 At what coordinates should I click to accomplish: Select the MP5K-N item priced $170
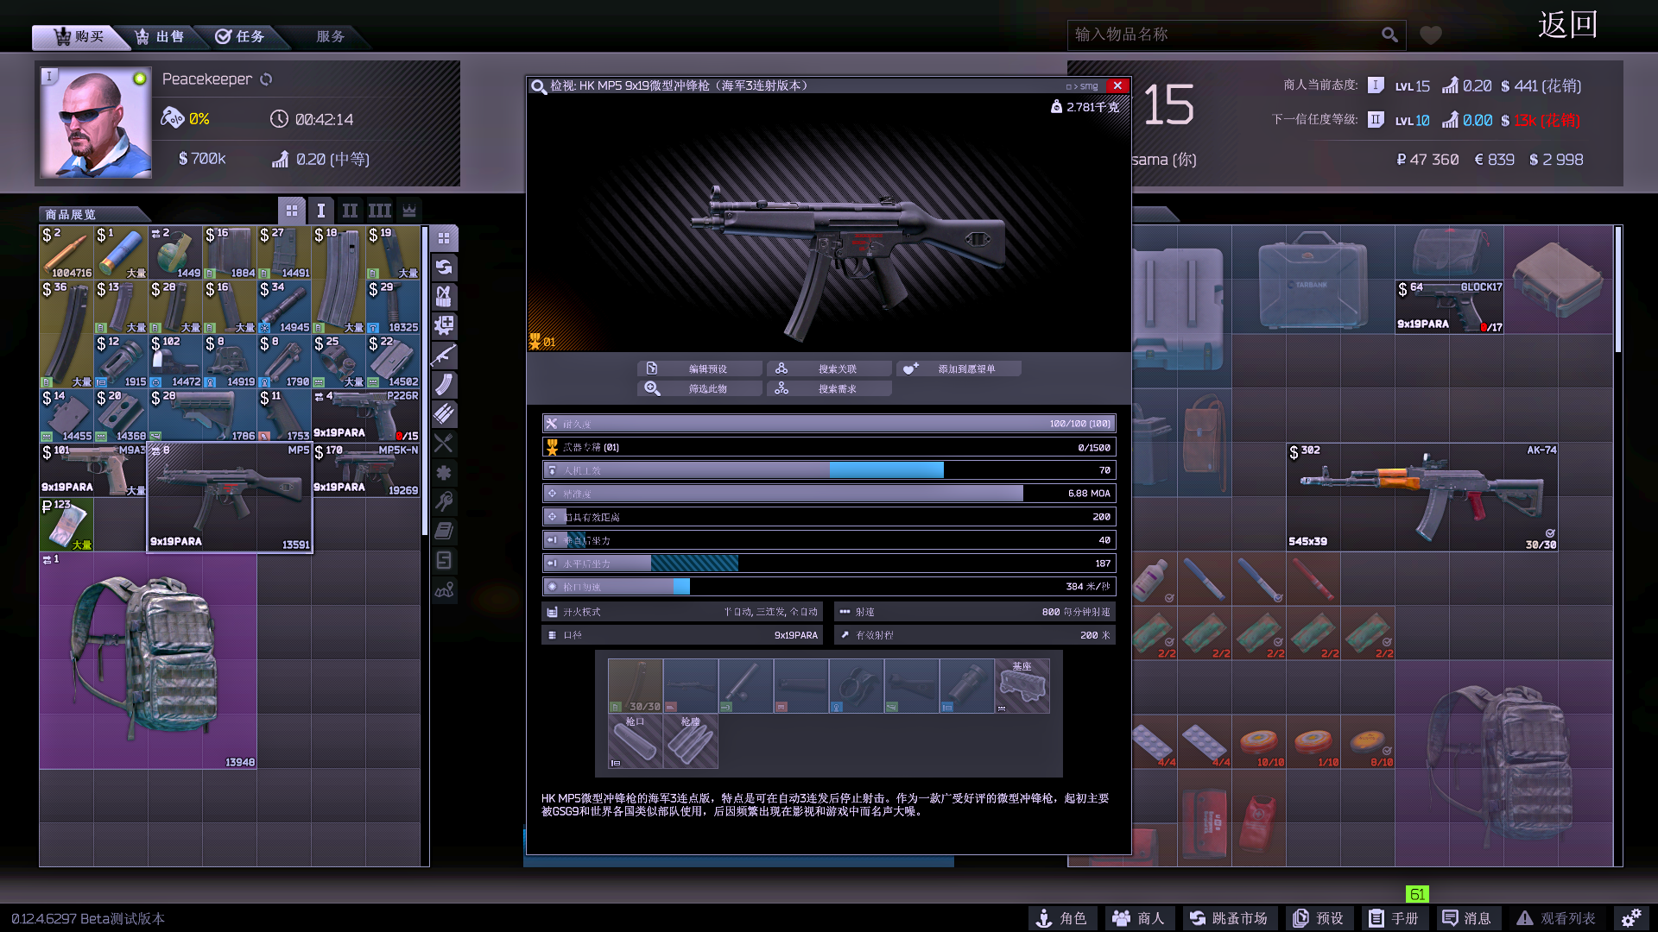366,470
